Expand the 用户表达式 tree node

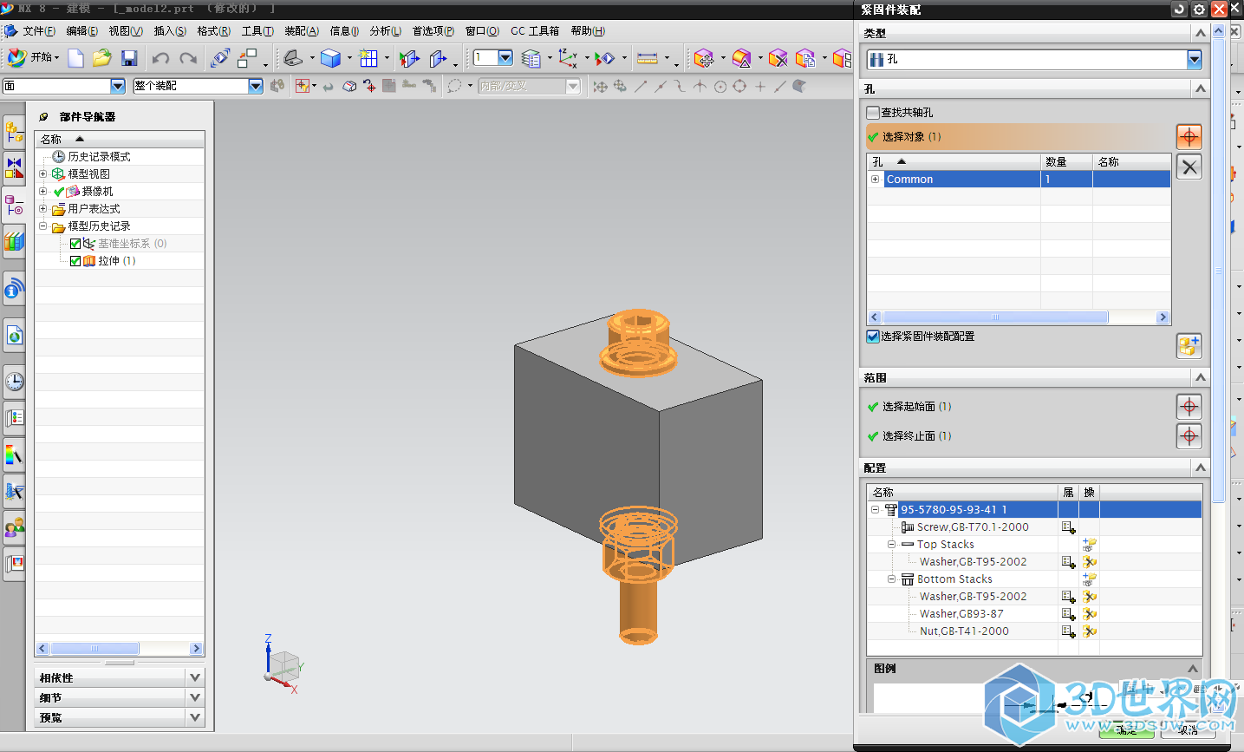tap(42, 208)
